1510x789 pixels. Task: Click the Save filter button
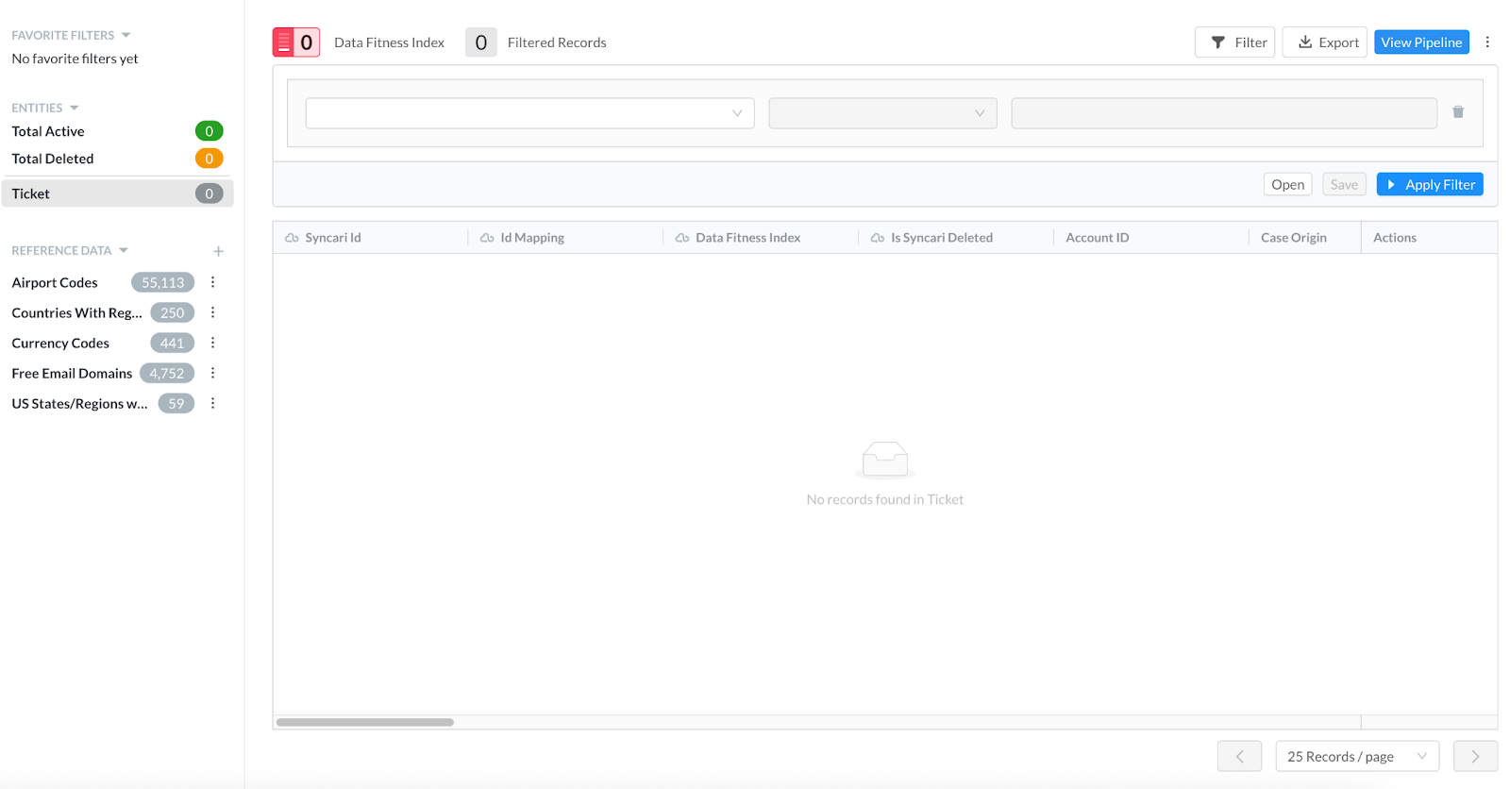point(1344,184)
